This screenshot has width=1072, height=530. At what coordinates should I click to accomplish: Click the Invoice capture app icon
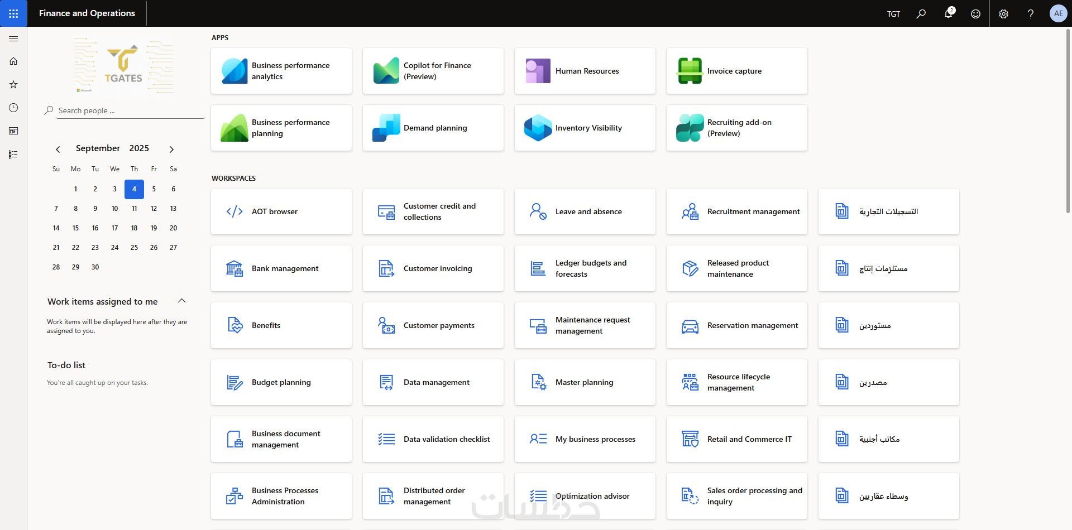point(690,71)
